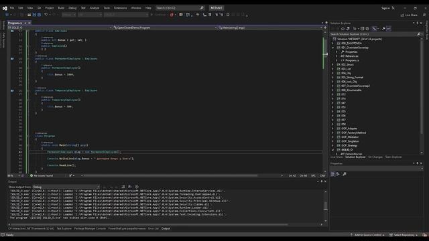This screenshot has width=429, height=241.
Task: Click the Alphabetical sort icon in Properties panel
Action: click(x=338, y=174)
